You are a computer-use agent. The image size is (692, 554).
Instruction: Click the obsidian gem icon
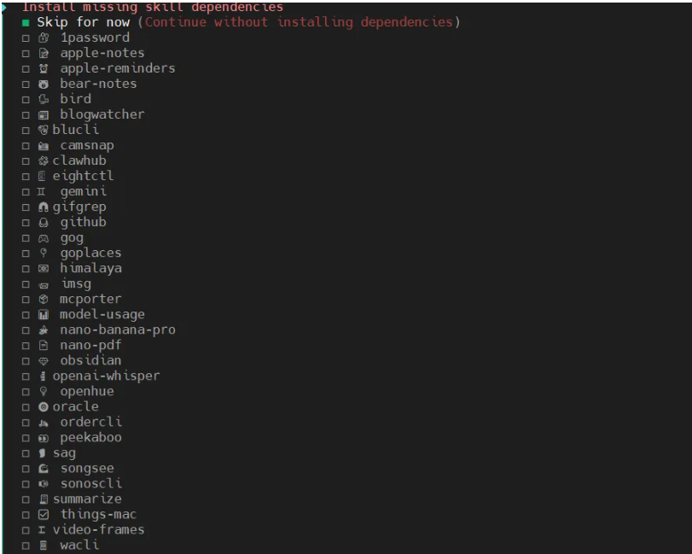(44, 361)
